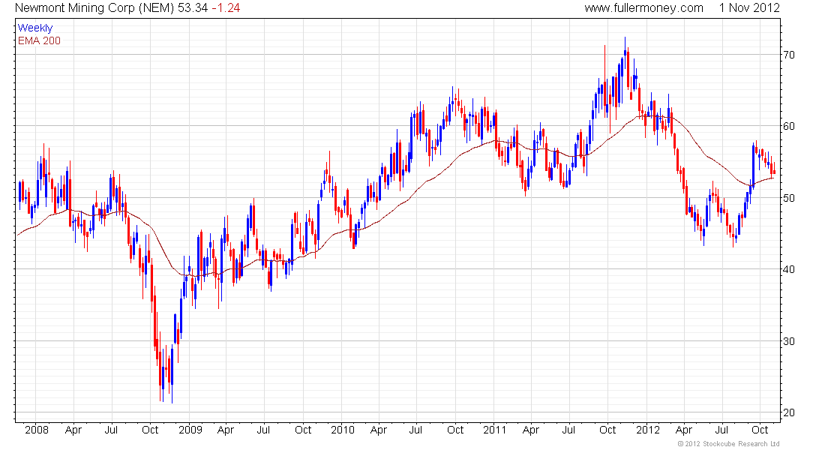Click the 20 price axis label
Viewport: 825px width, 450px height.
(789, 412)
